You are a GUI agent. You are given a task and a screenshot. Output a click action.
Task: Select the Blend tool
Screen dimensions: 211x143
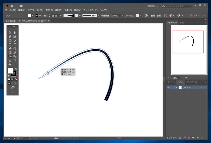[15, 56]
